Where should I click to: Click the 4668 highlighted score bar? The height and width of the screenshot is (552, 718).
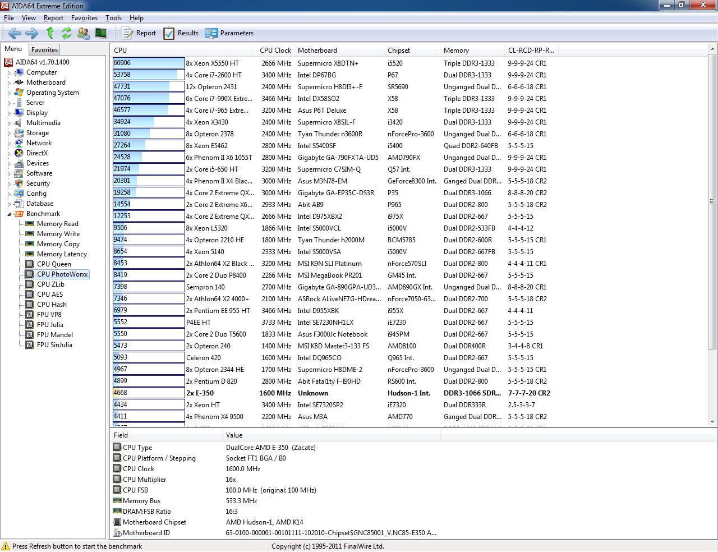(149, 393)
